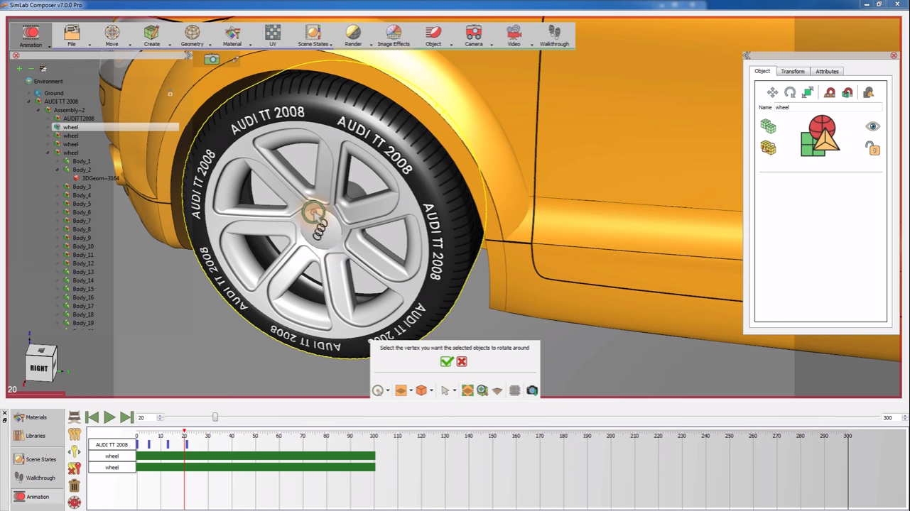Click the yellow linked cubes icon
The image size is (910, 511).
click(768, 147)
